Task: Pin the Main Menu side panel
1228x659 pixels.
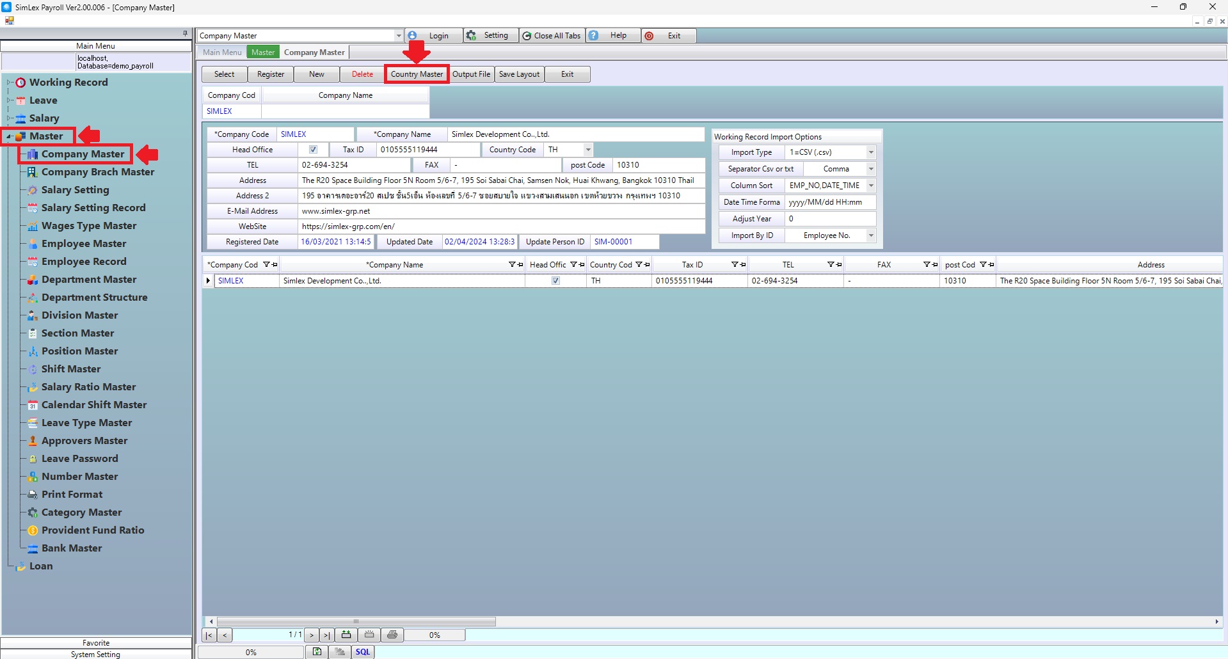Action: [185, 33]
